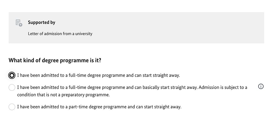This screenshot has width=278, height=127.
Task: Click the part-time option's label text
Action: coord(99,107)
